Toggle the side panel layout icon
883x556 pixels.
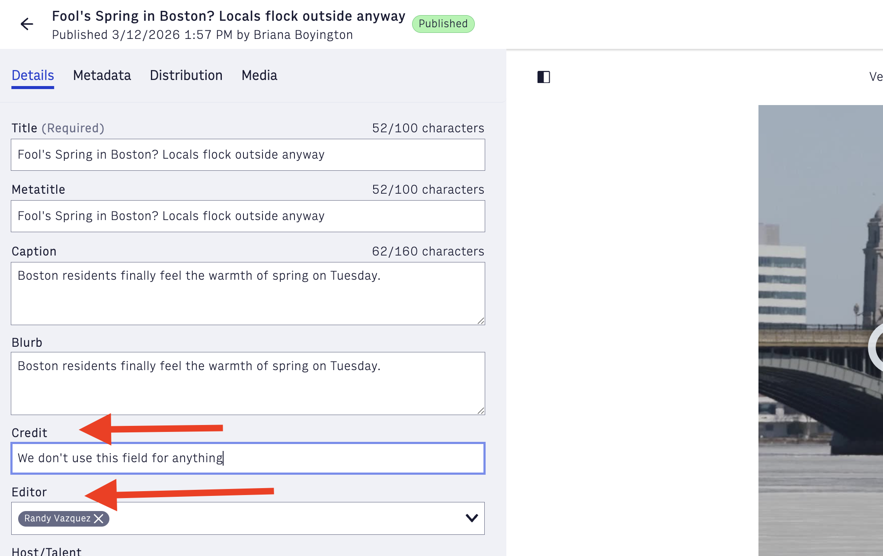(x=544, y=77)
